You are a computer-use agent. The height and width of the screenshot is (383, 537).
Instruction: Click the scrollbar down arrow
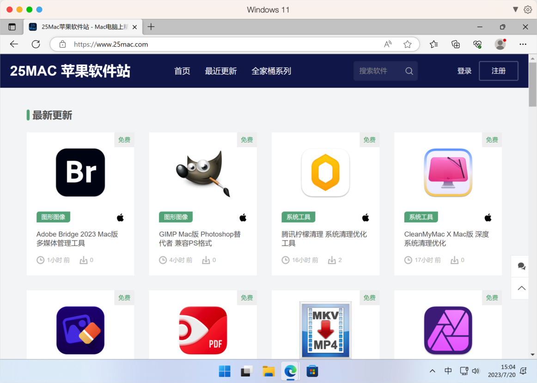click(532, 354)
